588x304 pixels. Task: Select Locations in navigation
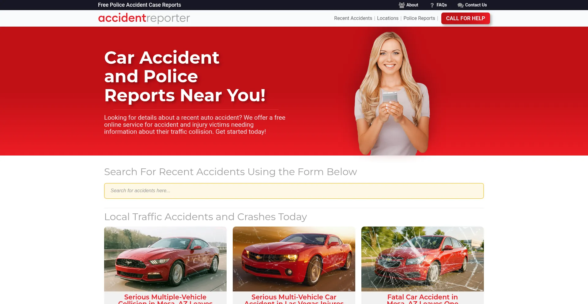click(387, 18)
